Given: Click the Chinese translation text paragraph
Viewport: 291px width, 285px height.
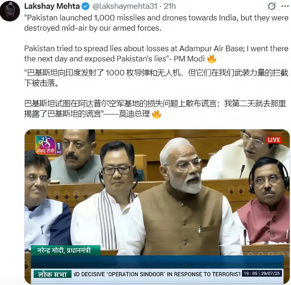Looking at the screenshot, I should (156, 93).
